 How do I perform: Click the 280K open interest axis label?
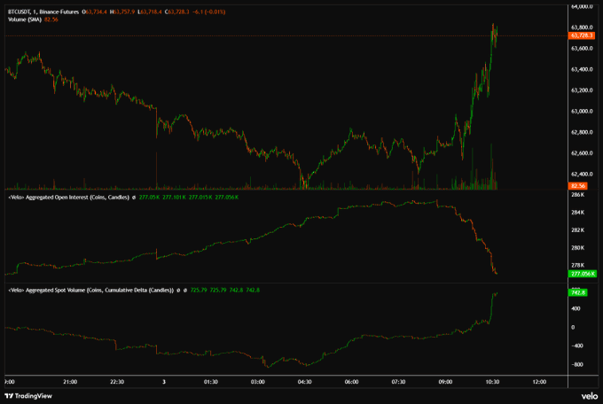(x=577, y=248)
